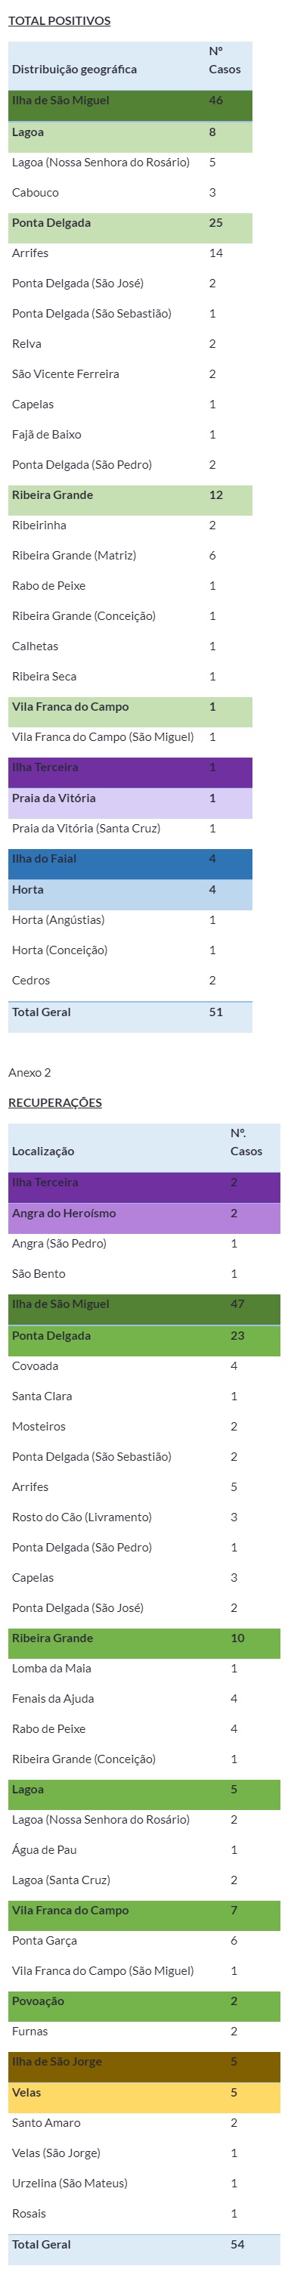
Task: Select the green Ilha de São Miguel positives row
Action: [x=131, y=106]
